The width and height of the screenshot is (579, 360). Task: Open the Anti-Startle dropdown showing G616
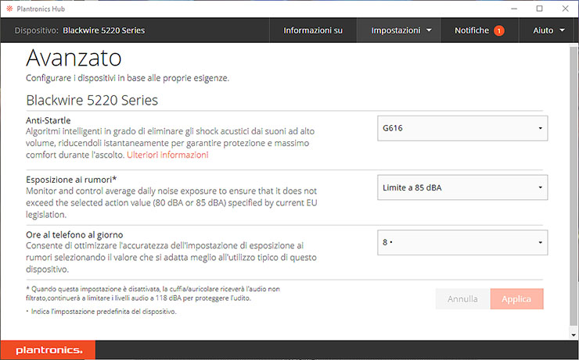click(x=462, y=128)
